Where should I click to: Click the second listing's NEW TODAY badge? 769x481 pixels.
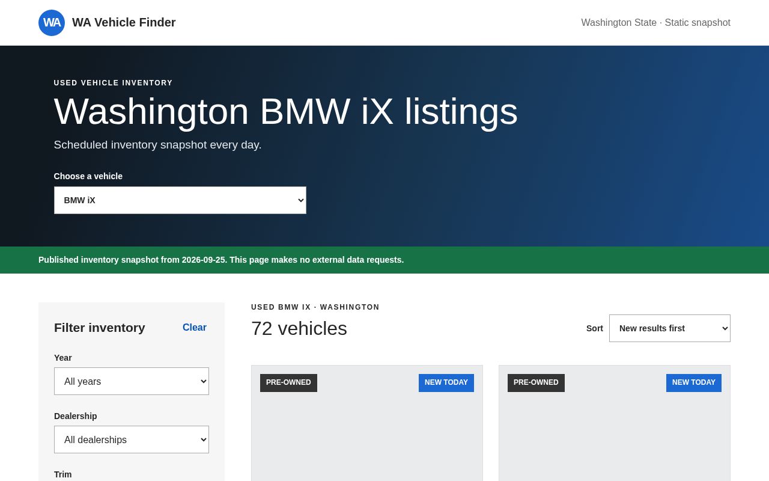pos(694,383)
